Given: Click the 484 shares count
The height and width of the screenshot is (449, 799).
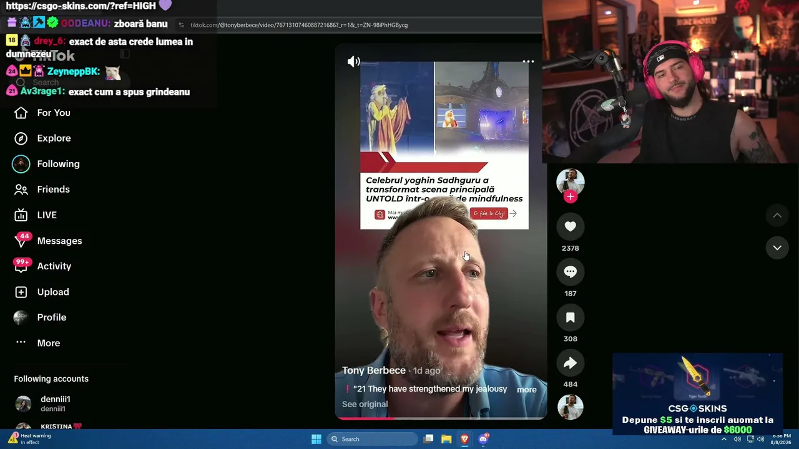Looking at the screenshot, I should pyautogui.click(x=570, y=384).
